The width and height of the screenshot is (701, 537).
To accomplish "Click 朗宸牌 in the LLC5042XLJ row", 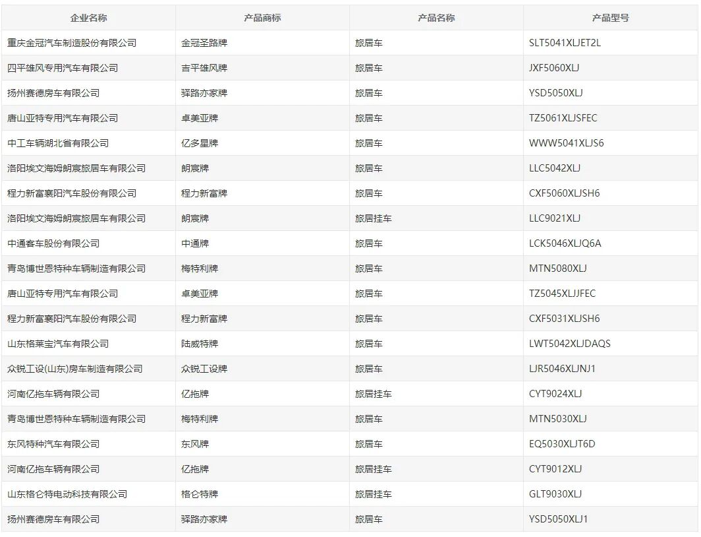I will (195, 168).
